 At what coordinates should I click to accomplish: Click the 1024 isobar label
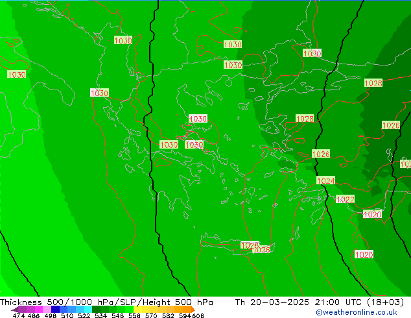pos(326,180)
